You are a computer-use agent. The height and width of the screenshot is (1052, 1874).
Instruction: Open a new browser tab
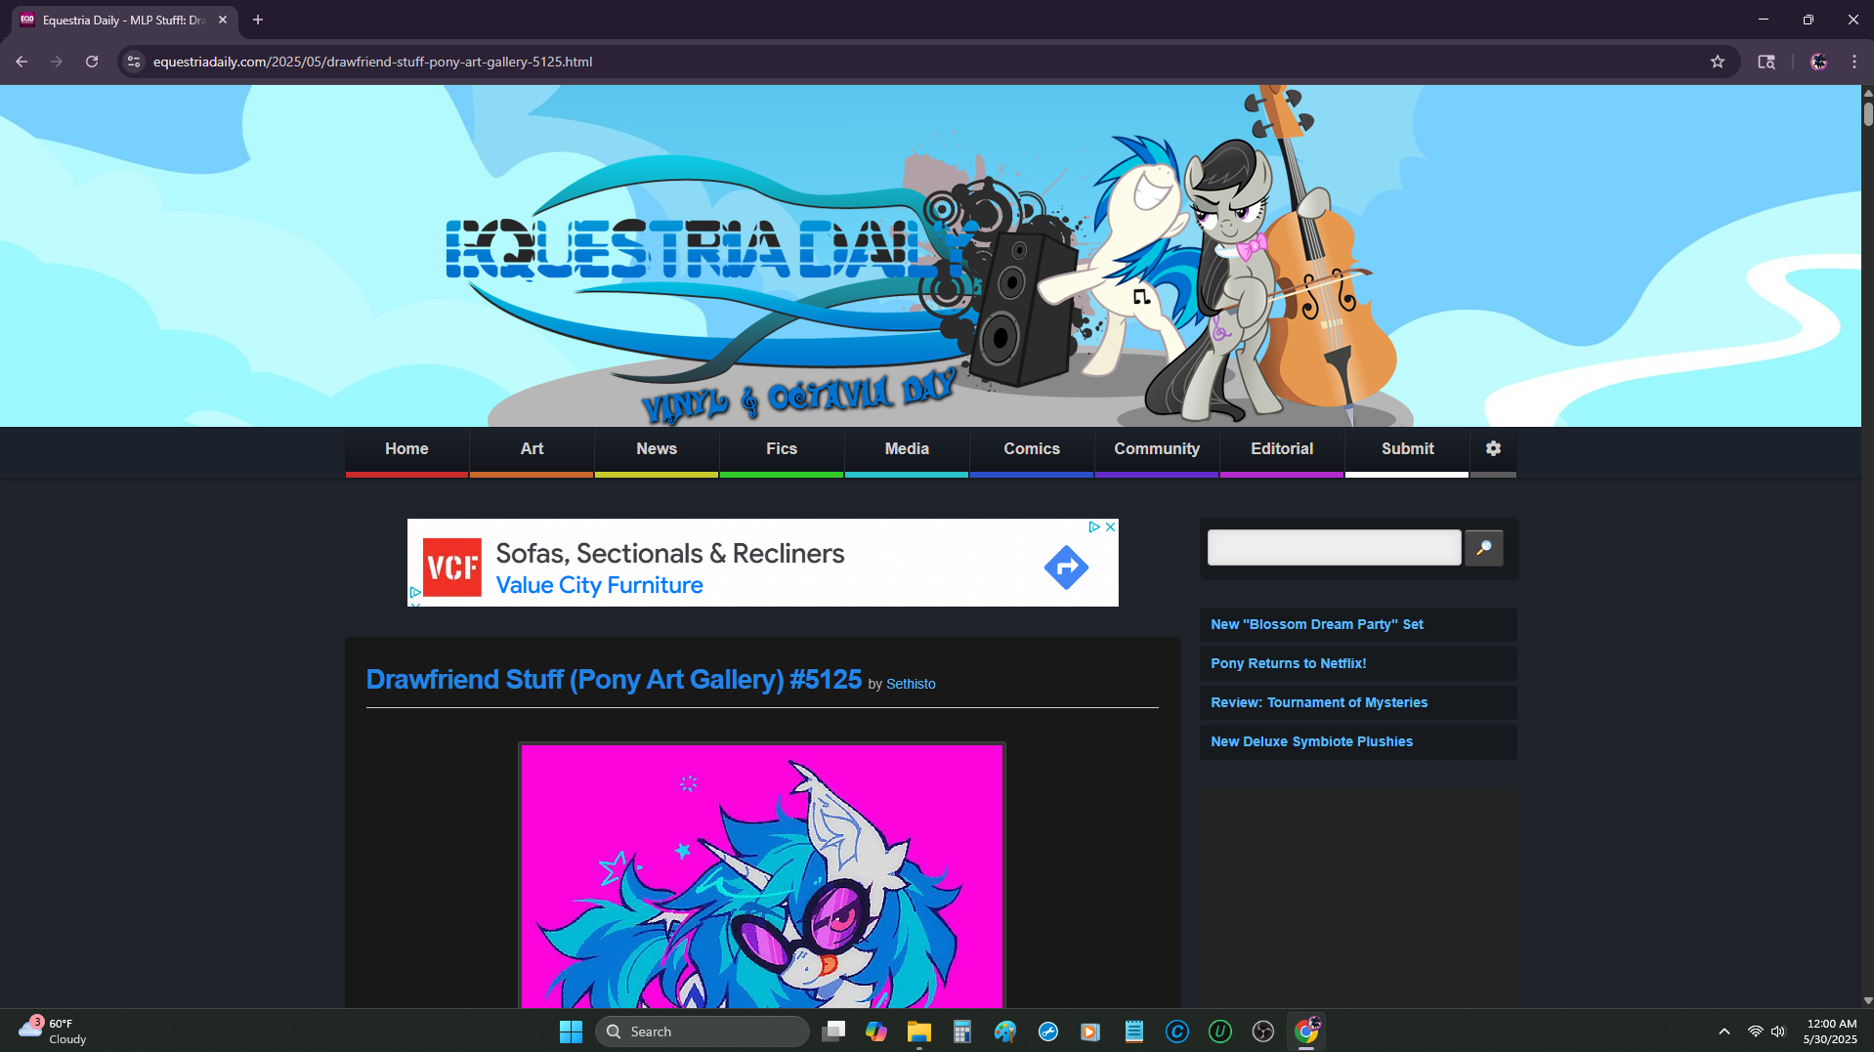point(258,20)
